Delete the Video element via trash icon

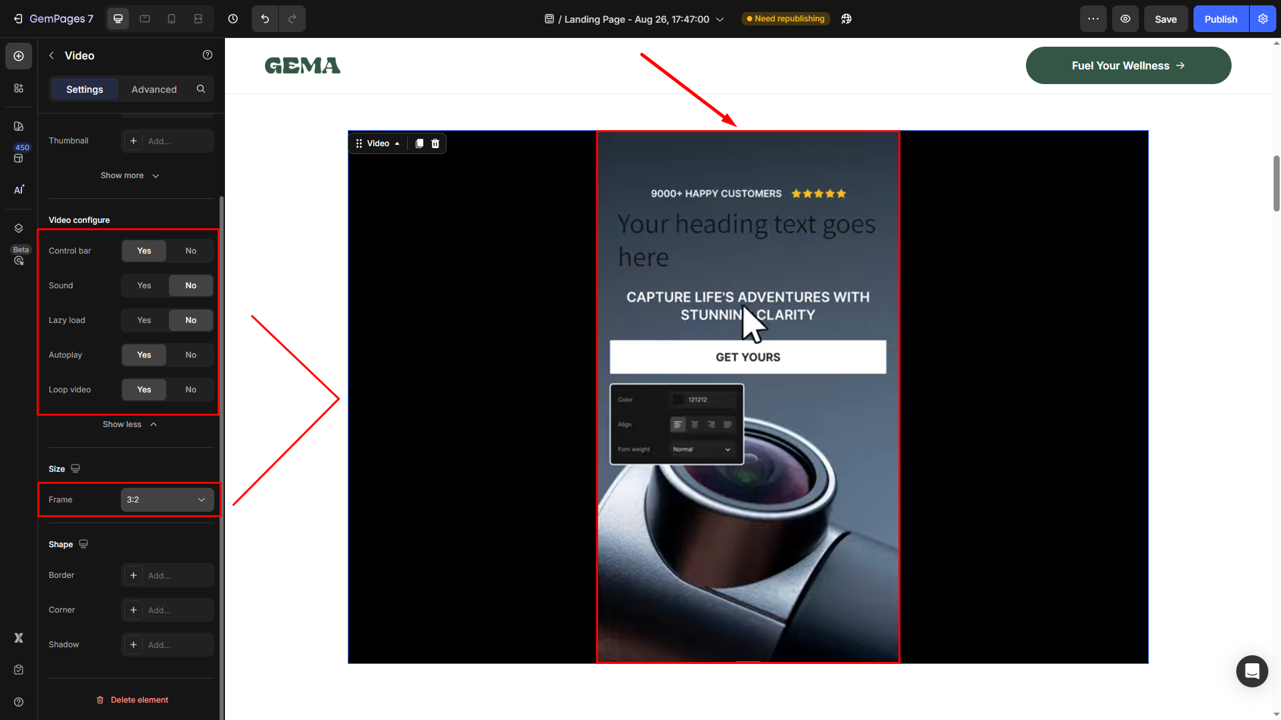click(x=435, y=143)
